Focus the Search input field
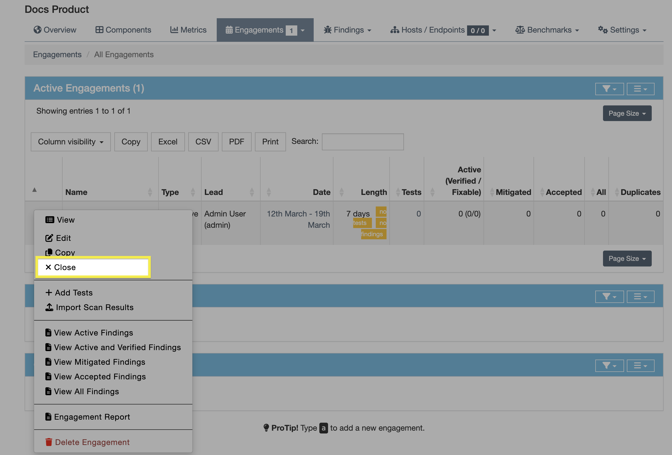Image resolution: width=672 pixels, height=455 pixels. [363, 142]
